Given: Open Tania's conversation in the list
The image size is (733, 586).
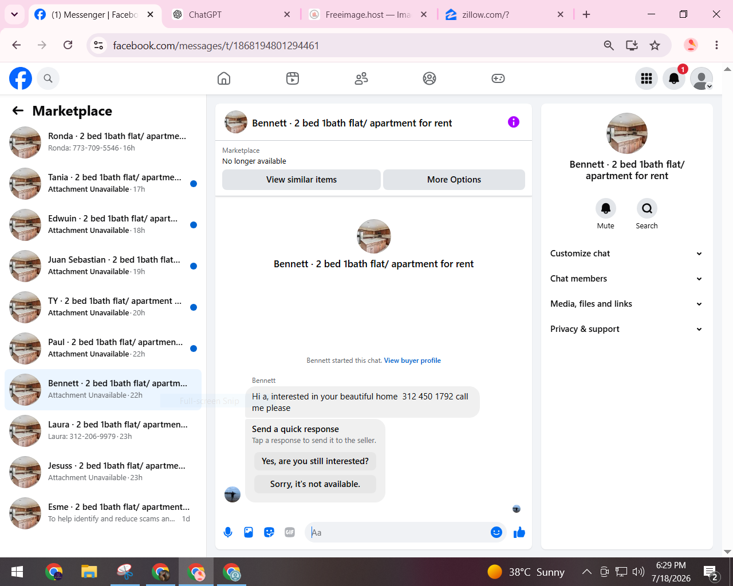Looking at the screenshot, I should (x=103, y=184).
